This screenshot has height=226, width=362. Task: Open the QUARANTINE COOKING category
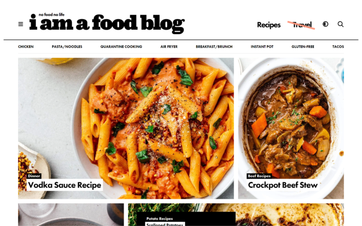(121, 47)
